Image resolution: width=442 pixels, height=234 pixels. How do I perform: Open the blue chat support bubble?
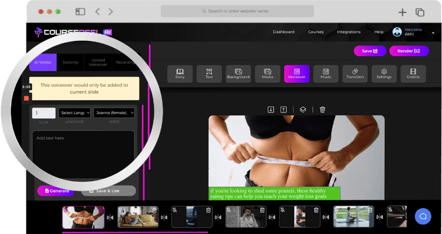pos(423,216)
